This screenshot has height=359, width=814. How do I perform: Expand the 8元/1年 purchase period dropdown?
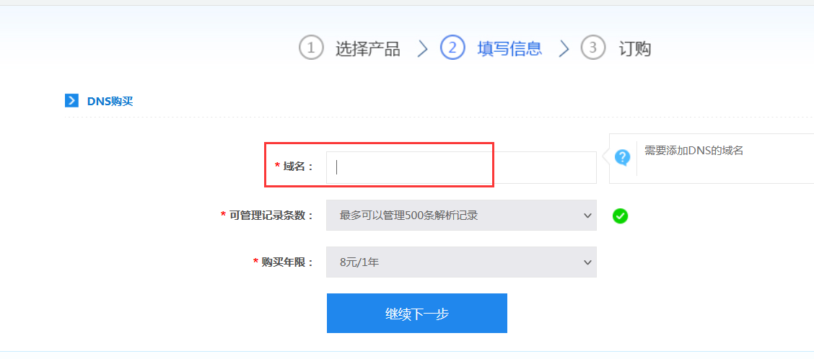(x=461, y=262)
